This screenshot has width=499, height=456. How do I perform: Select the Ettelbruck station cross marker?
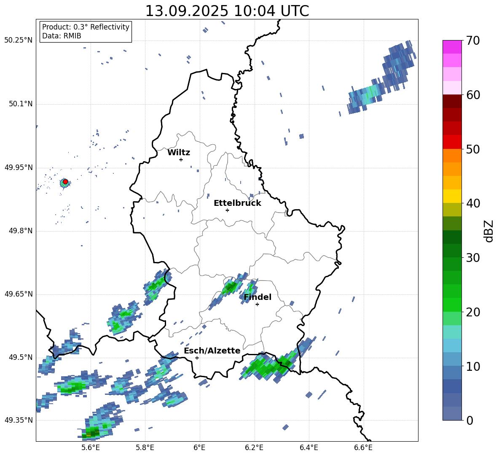(227, 210)
